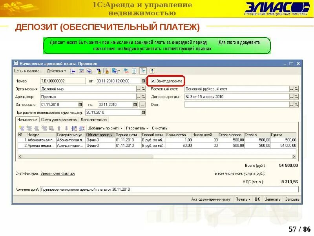Open calendar picker for document date
Viewport: 314px width, 236px height.
click(x=143, y=81)
